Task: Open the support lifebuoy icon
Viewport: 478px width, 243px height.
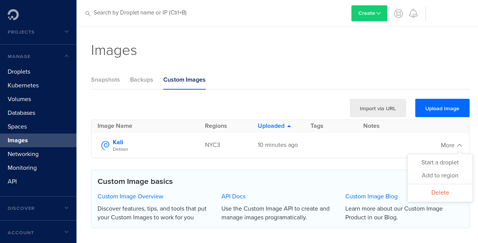Action: pyautogui.click(x=398, y=13)
